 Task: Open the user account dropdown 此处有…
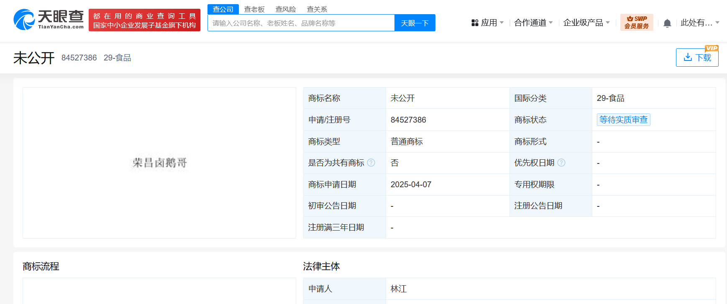click(x=699, y=23)
